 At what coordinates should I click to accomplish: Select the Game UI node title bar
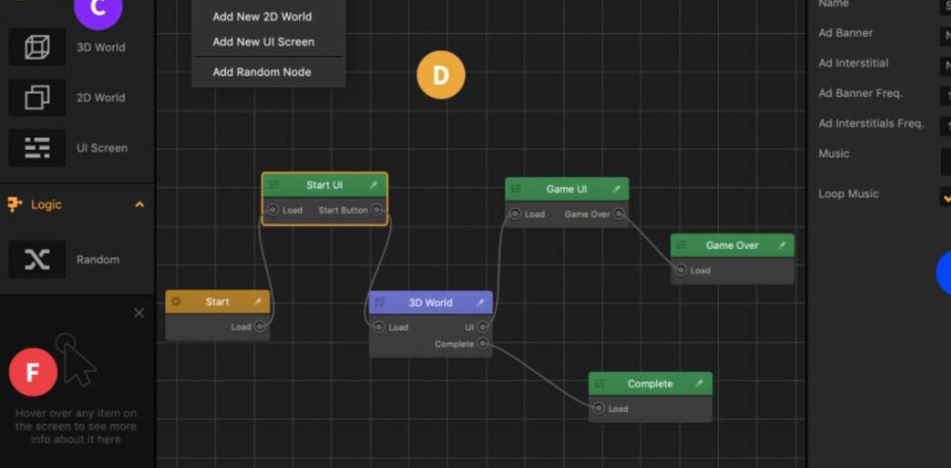pos(567,189)
